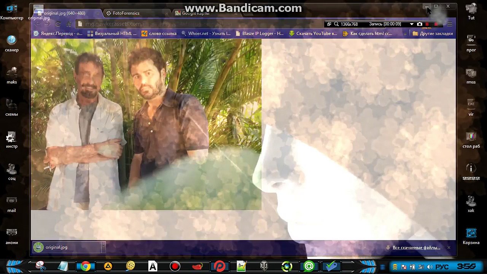This screenshot has width=487, height=274.
Task: Open the Все скачанные файлы link
Action: (416, 248)
